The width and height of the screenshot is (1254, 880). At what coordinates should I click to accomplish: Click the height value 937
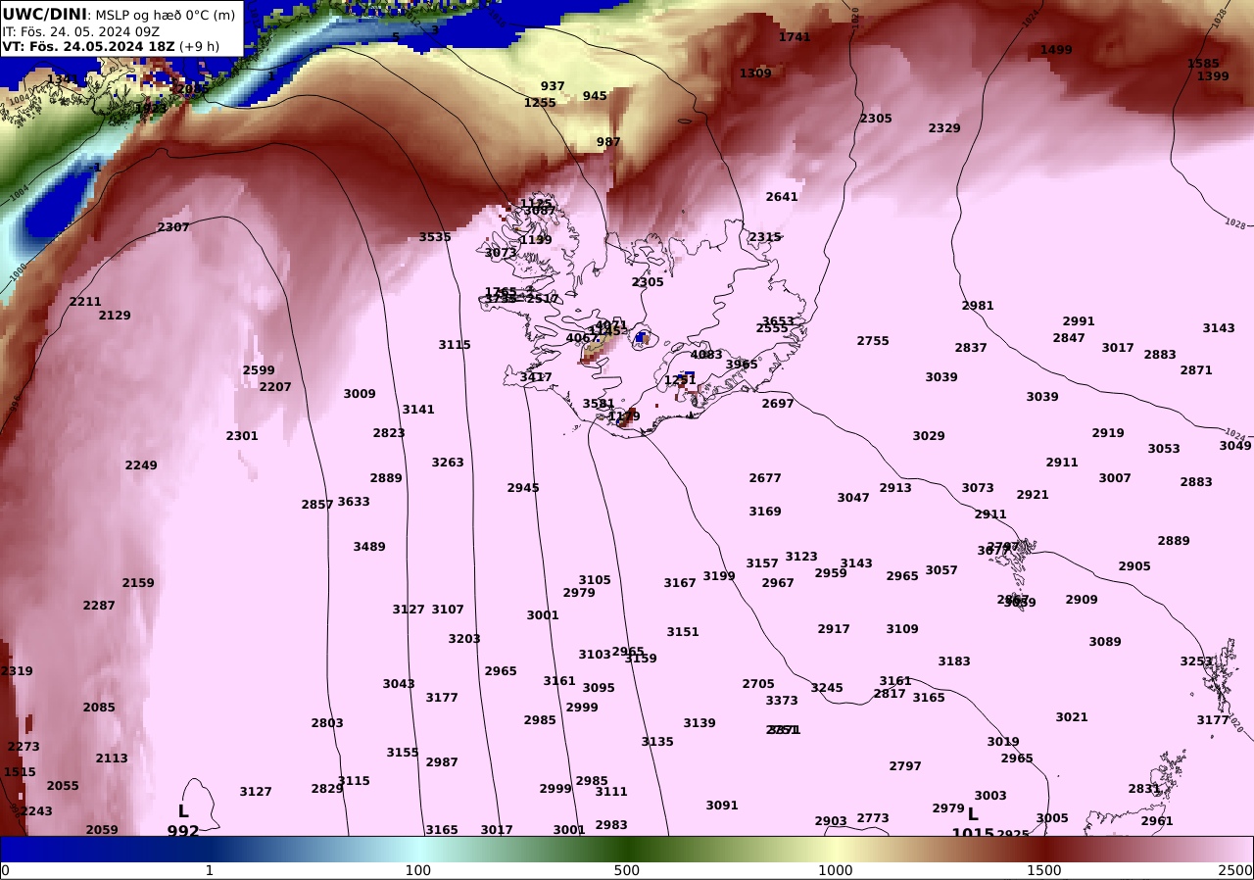coord(553,86)
